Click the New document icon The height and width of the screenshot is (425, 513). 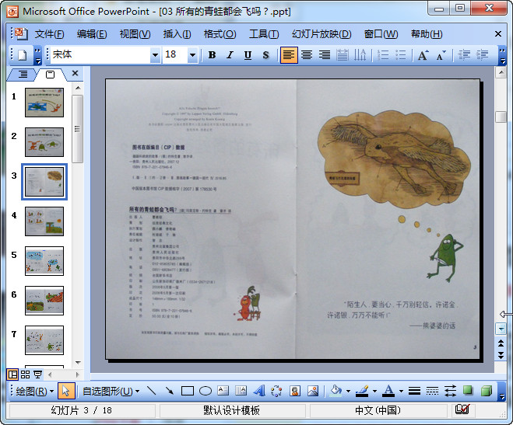click(23, 55)
